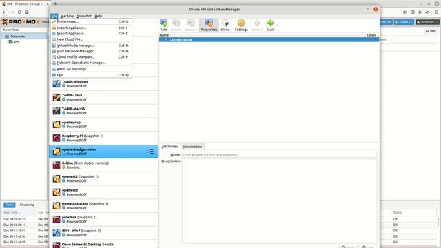This screenshot has height=248, width=441.
Task: Open the Snapshot menu
Action: click(84, 16)
